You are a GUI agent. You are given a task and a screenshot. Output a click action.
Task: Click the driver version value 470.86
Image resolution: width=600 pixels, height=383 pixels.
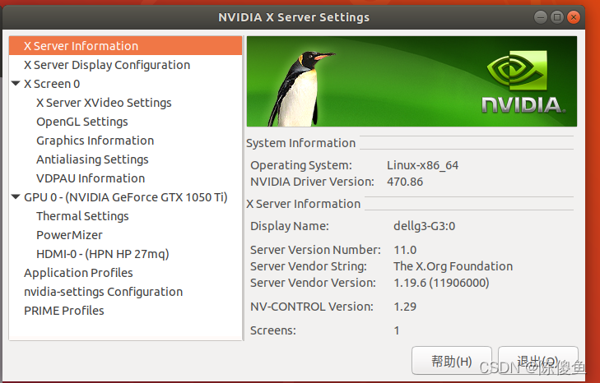[405, 182]
